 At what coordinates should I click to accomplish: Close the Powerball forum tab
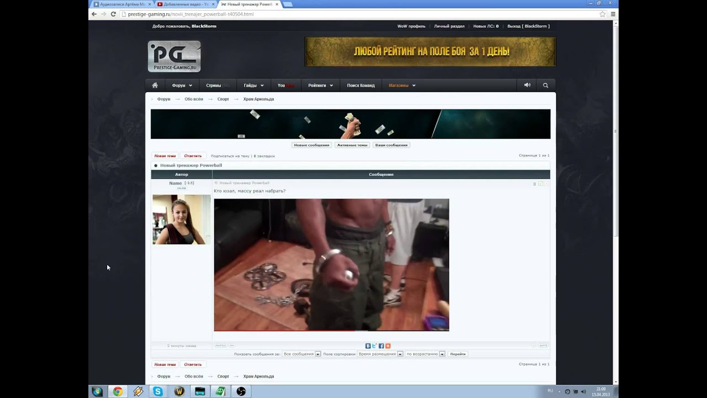(277, 4)
